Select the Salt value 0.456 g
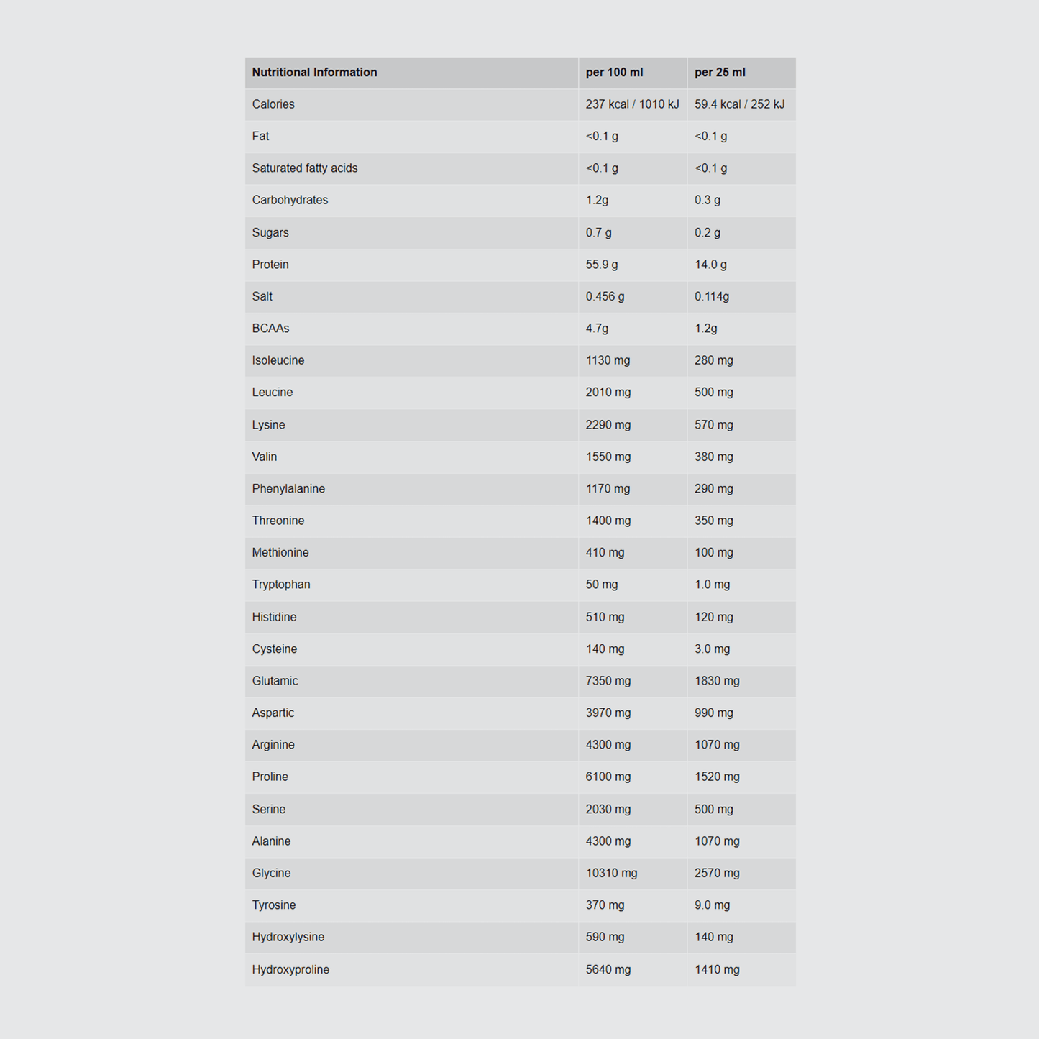The height and width of the screenshot is (1039, 1039). (605, 296)
